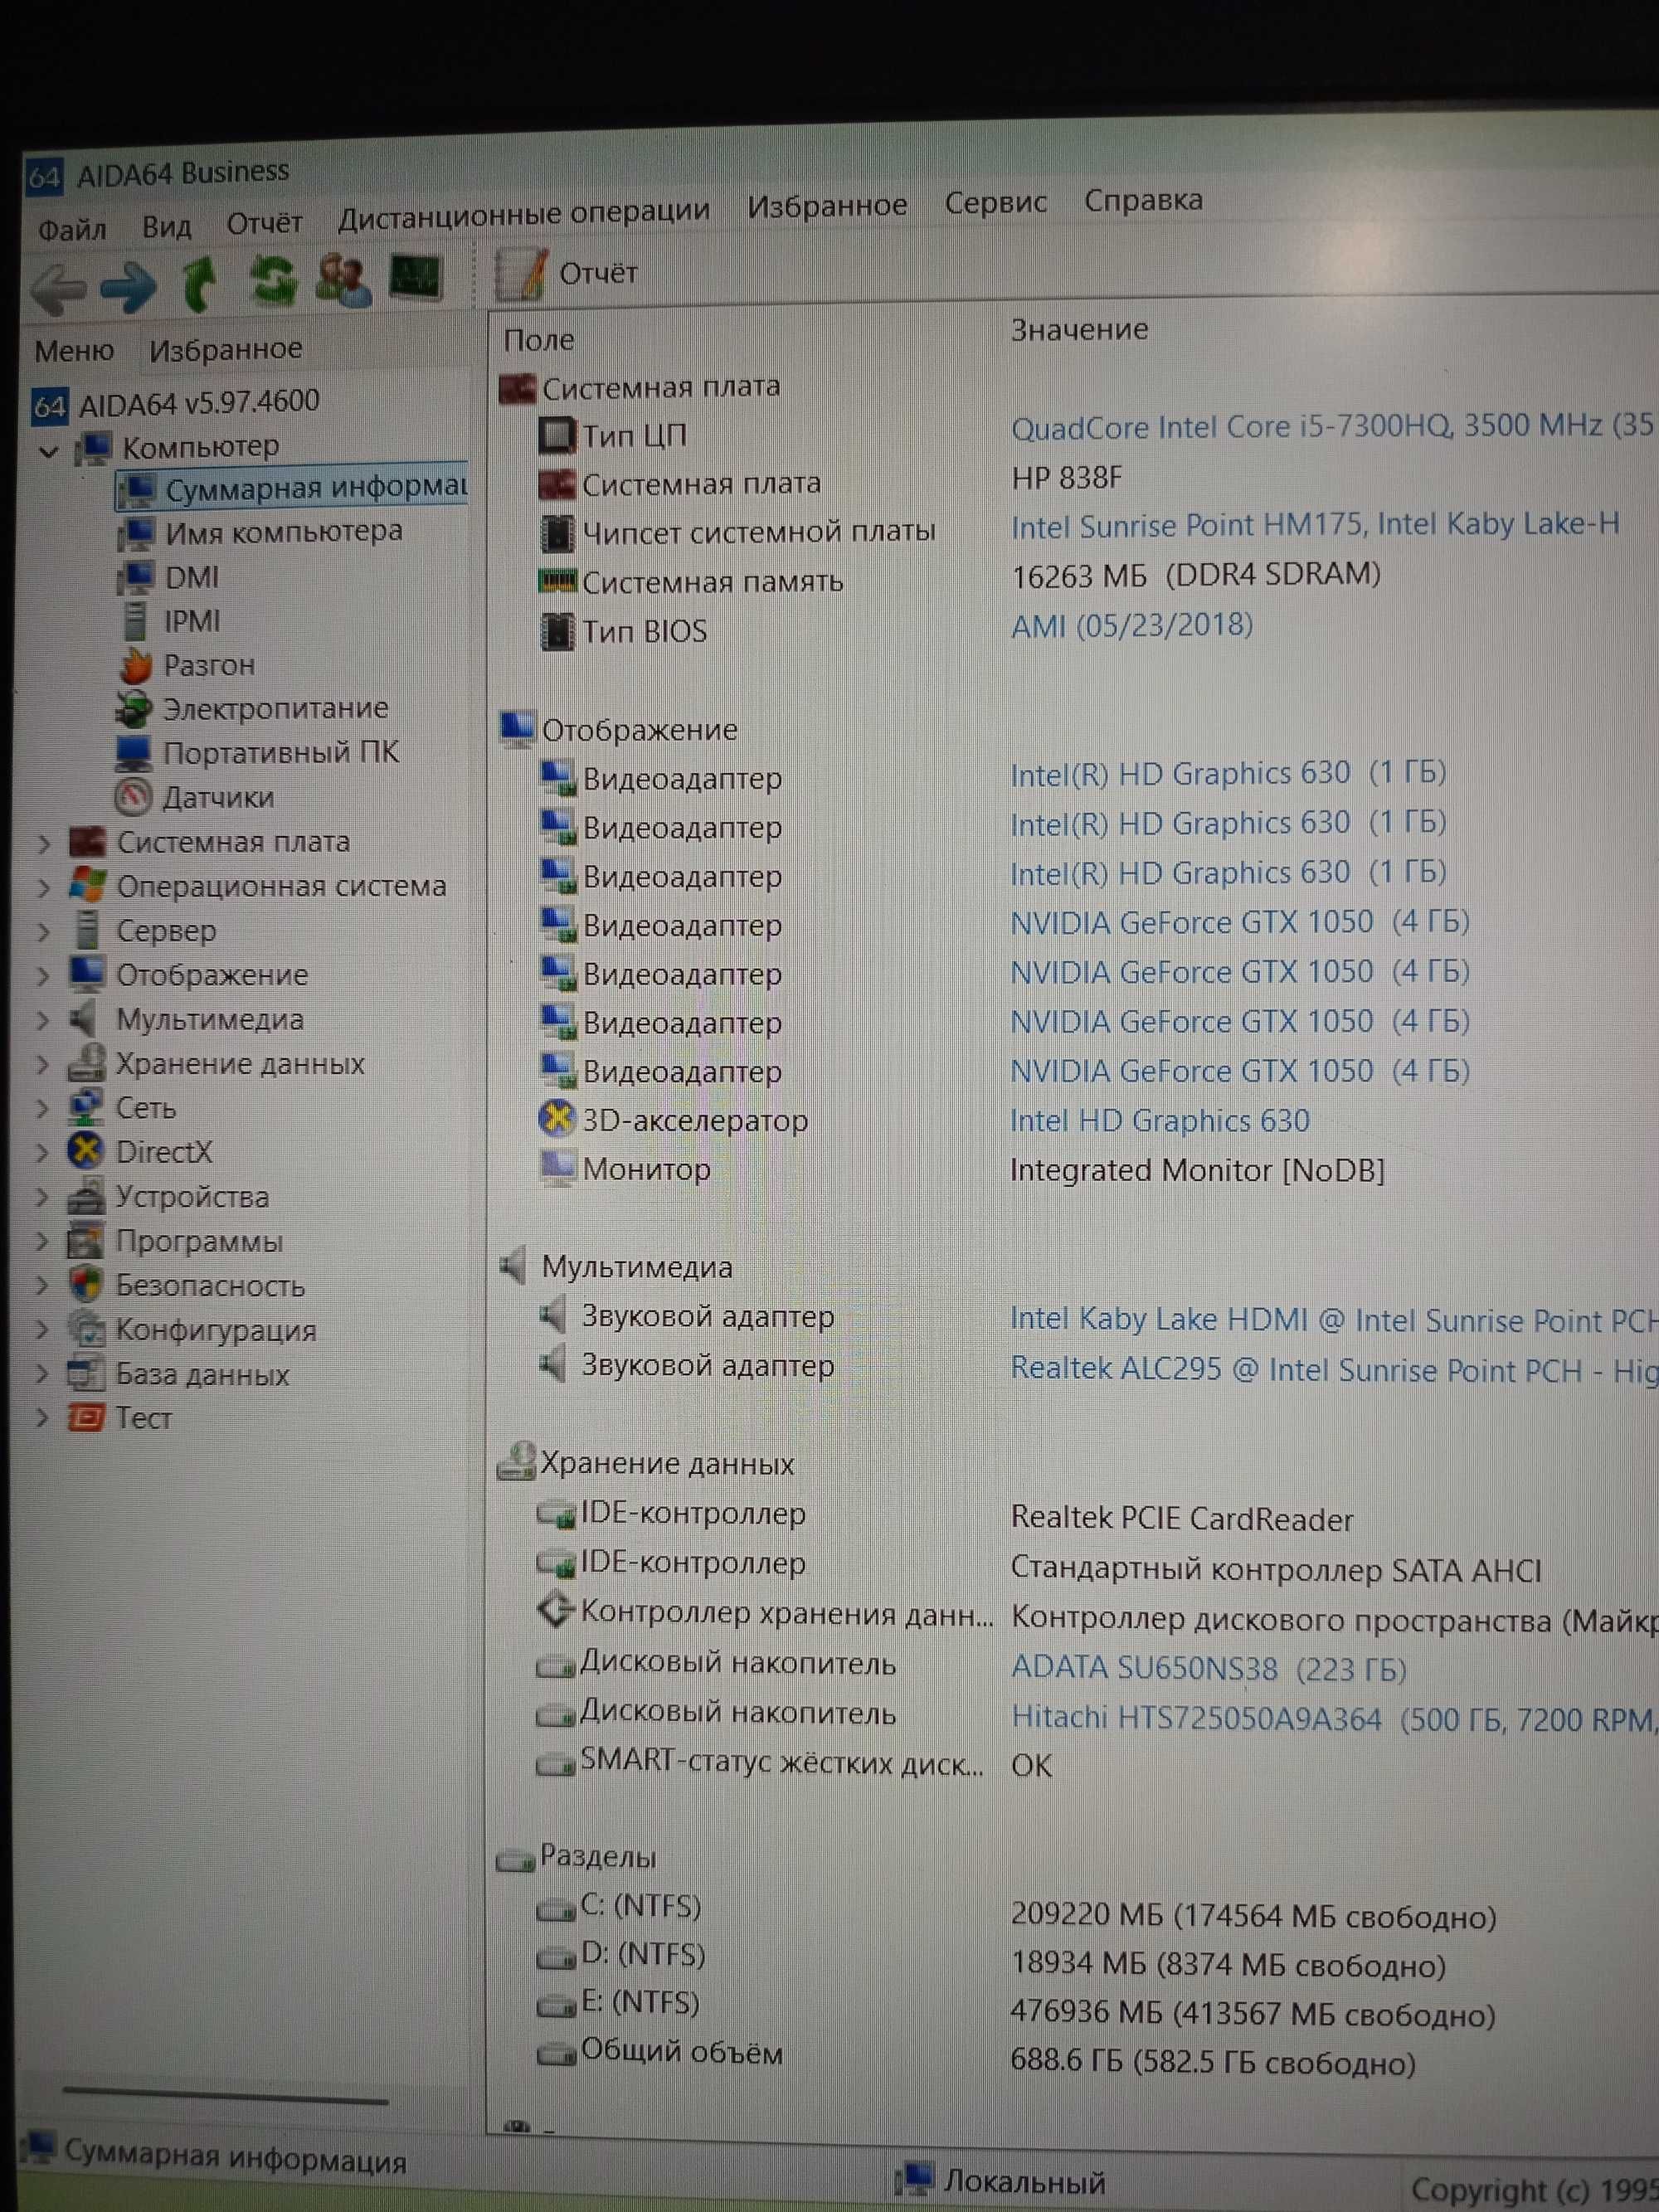Open the Датчики sensor icon

[133, 797]
